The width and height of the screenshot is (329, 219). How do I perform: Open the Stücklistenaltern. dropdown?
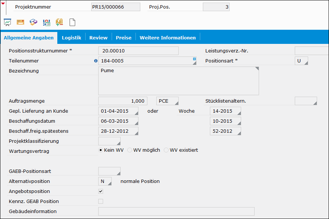pyautogui.click(x=315, y=103)
